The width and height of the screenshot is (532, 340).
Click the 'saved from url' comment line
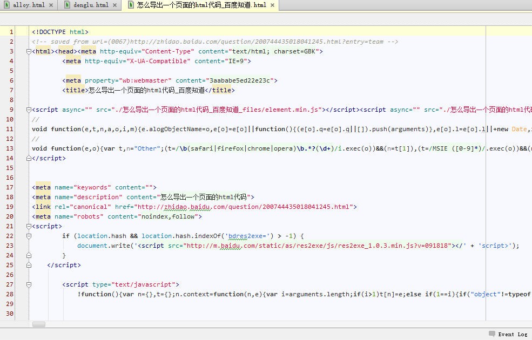click(x=215, y=42)
